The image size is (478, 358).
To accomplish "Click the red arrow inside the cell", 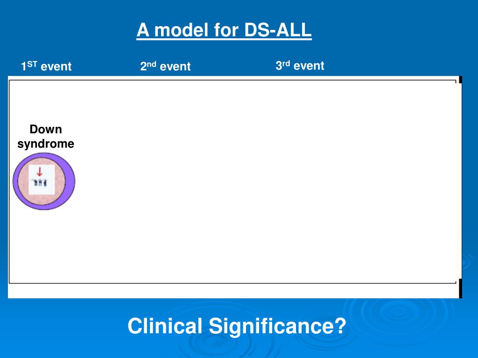I will [39, 172].
